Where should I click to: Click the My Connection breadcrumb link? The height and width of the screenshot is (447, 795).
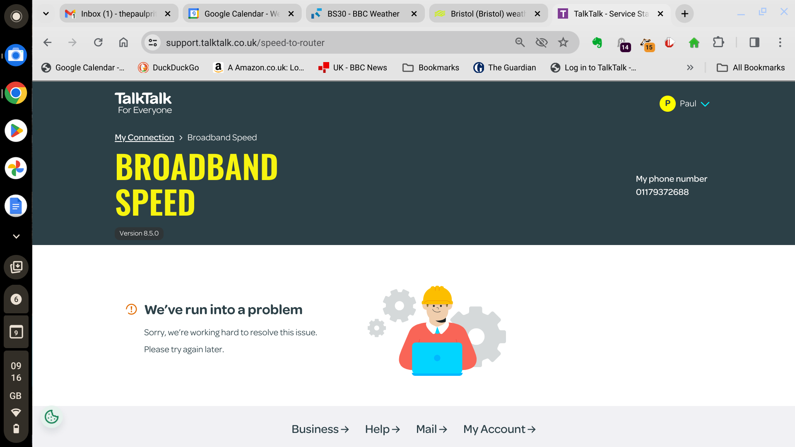pyautogui.click(x=144, y=137)
